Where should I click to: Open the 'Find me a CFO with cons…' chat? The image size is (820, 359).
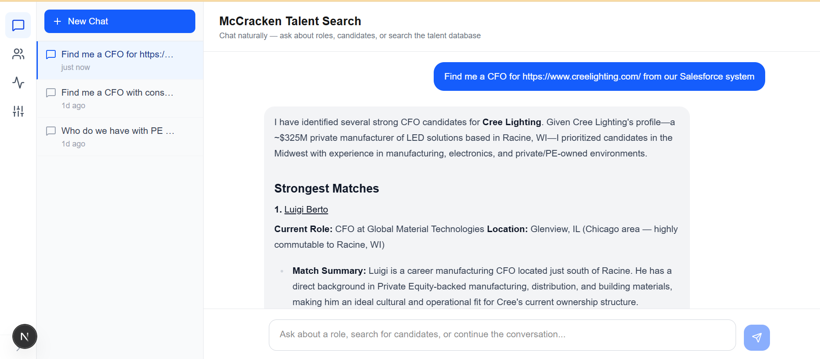pyautogui.click(x=117, y=93)
